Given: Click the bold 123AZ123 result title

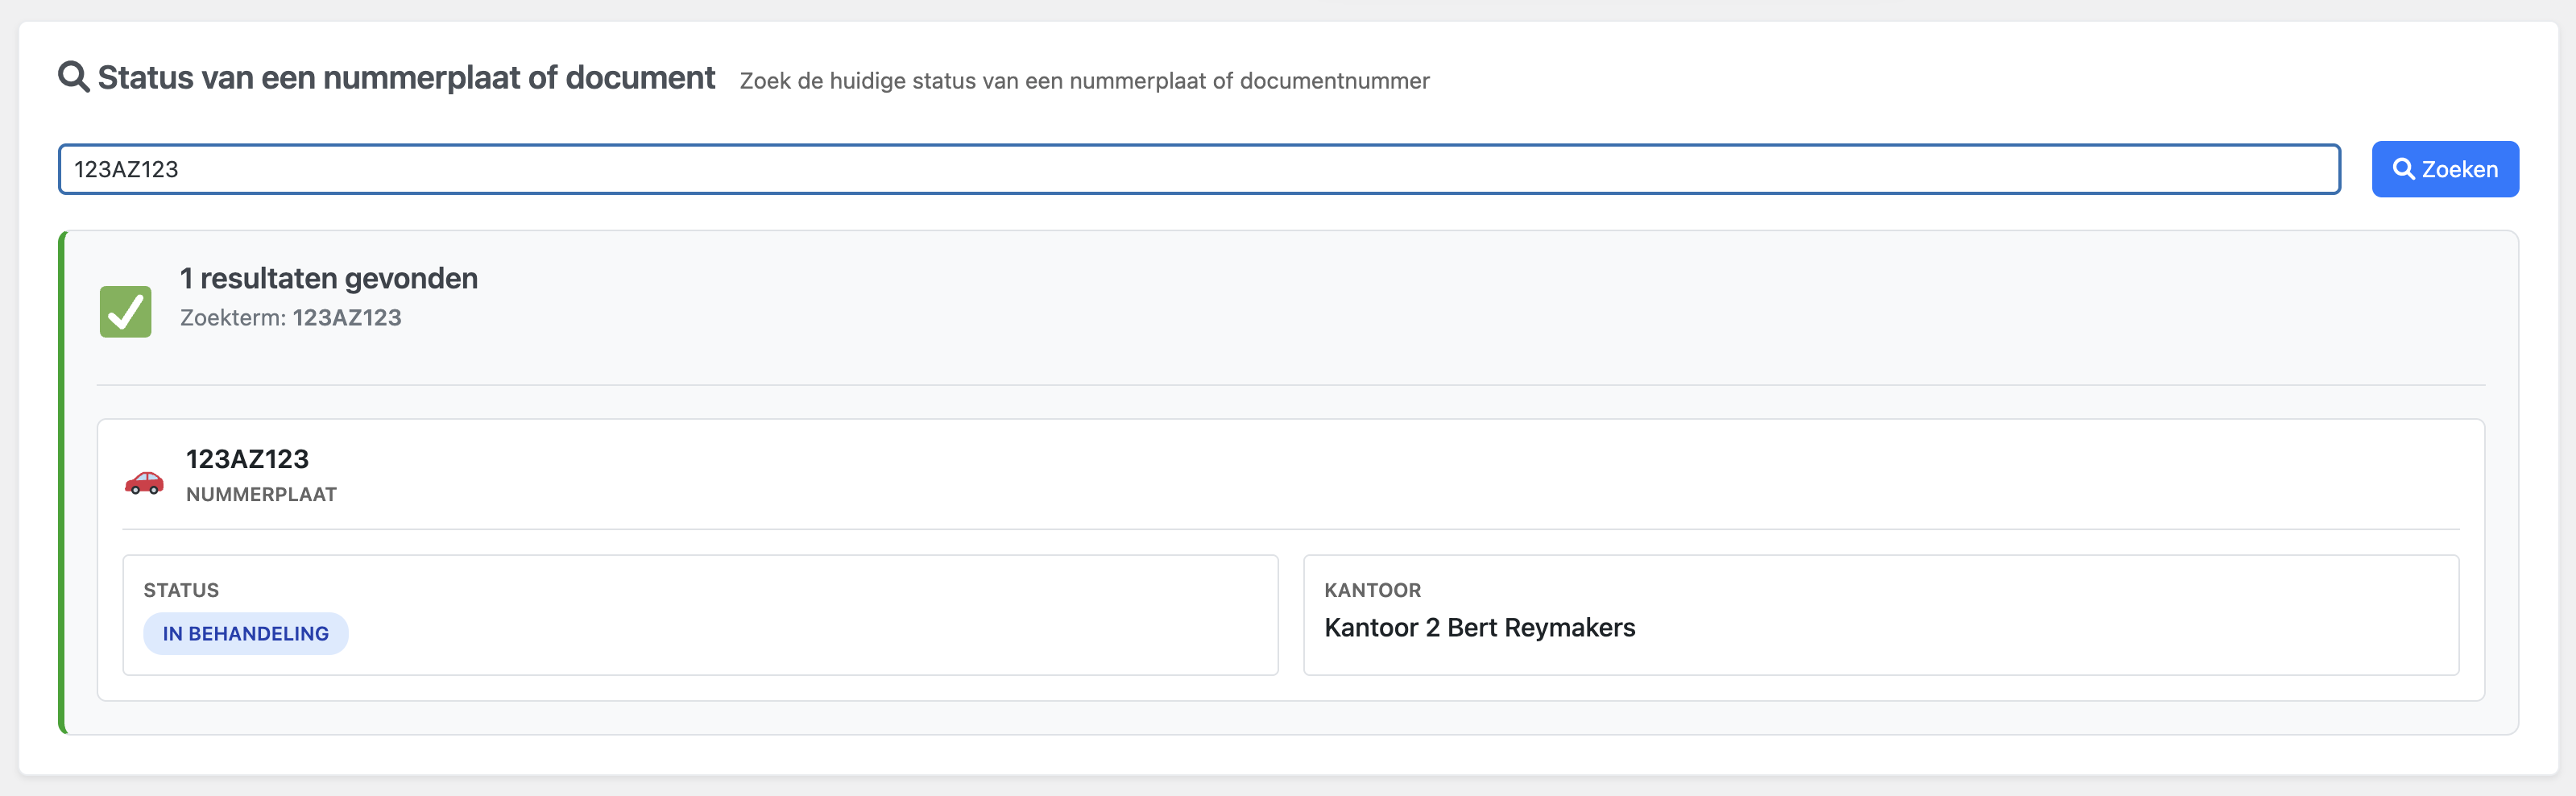Looking at the screenshot, I should point(247,459).
